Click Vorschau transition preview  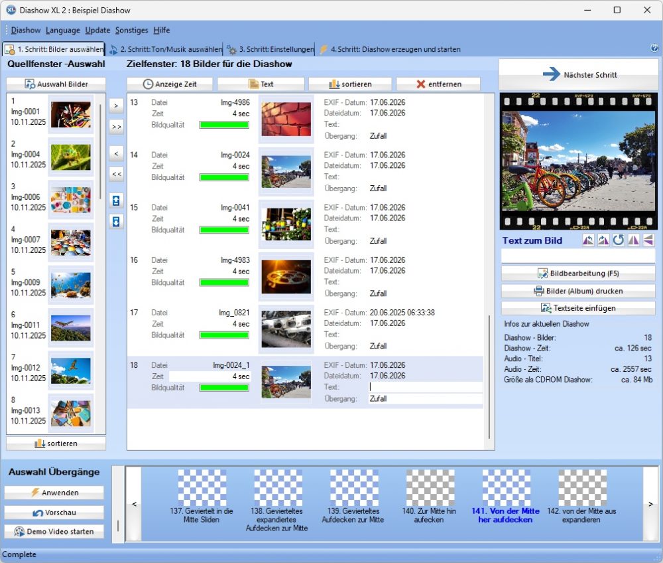(54, 512)
